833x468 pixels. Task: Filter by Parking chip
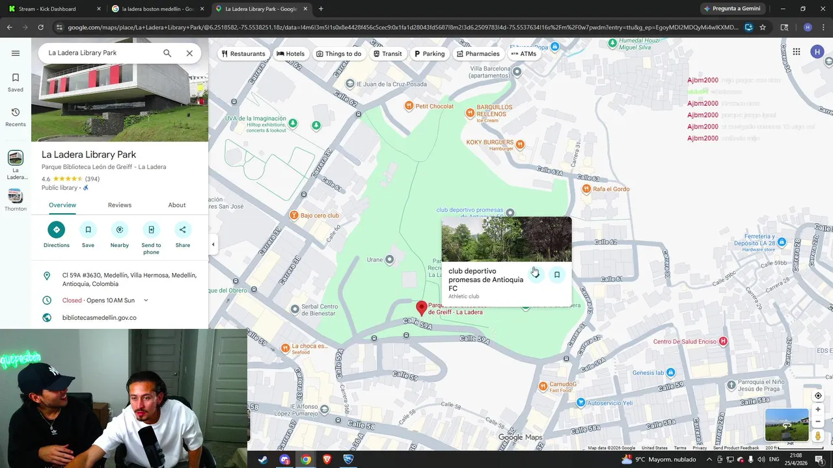tap(430, 54)
